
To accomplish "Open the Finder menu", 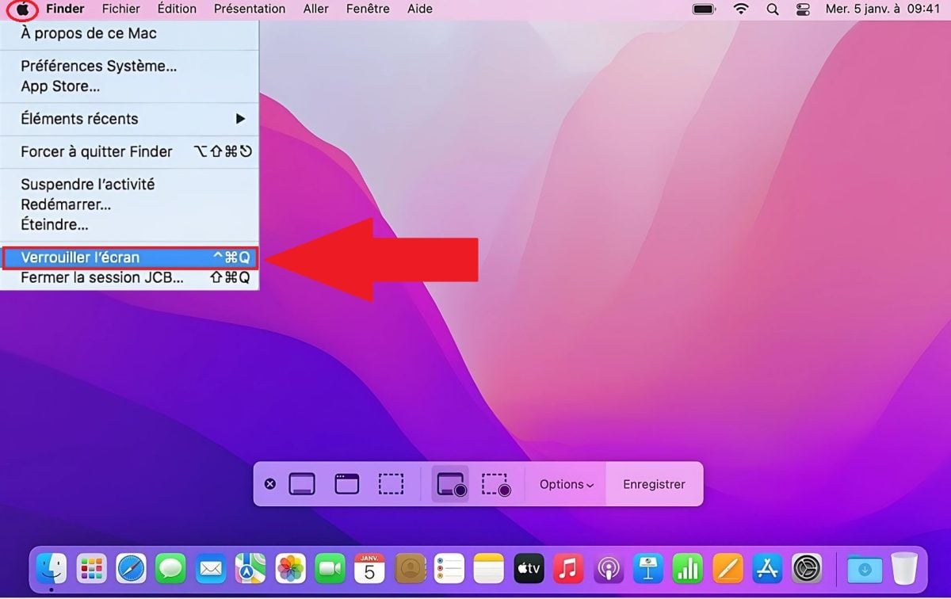I will (x=65, y=10).
